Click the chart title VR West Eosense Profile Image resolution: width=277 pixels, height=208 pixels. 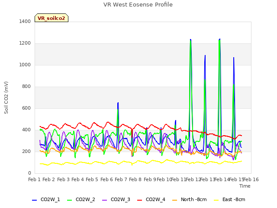pyautogui.click(x=138, y=5)
